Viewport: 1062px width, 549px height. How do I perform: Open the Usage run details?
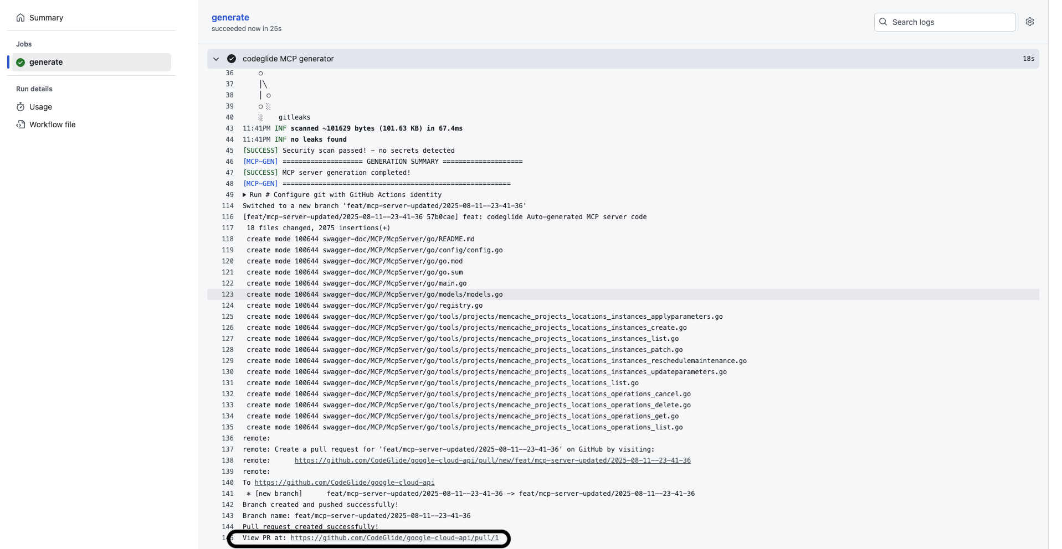pos(91,107)
